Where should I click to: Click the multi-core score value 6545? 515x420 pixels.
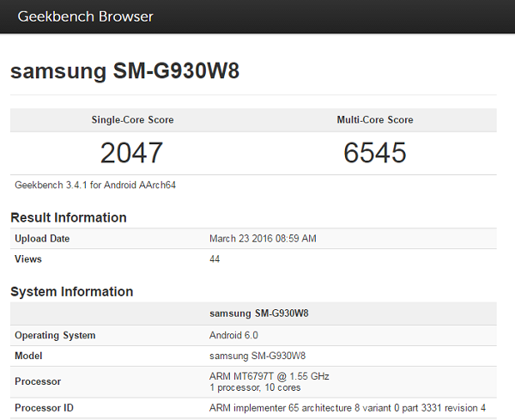[x=374, y=153]
